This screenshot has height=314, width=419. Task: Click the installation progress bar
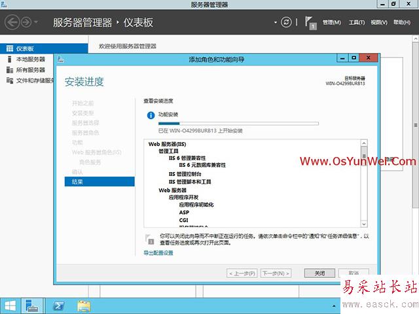coord(238,124)
